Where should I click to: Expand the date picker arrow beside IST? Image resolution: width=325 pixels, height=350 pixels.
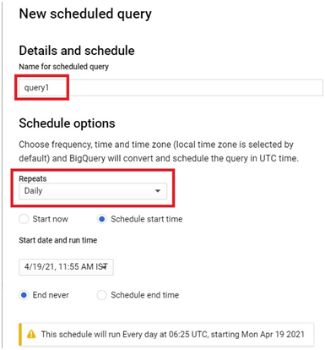tap(106, 266)
